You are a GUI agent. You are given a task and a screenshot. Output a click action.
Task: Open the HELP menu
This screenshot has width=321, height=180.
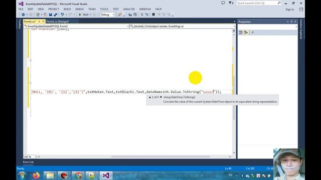coord(158,9)
